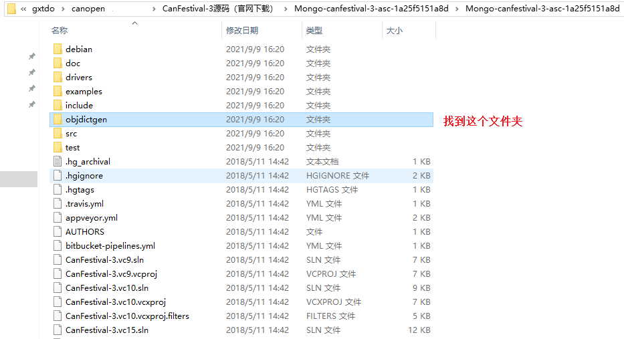Click the 12 KB size cell
624x339 pixels.
click(419, 330)
